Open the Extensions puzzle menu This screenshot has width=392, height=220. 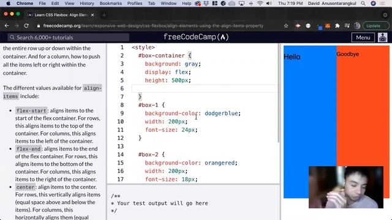tap(337, 26)
